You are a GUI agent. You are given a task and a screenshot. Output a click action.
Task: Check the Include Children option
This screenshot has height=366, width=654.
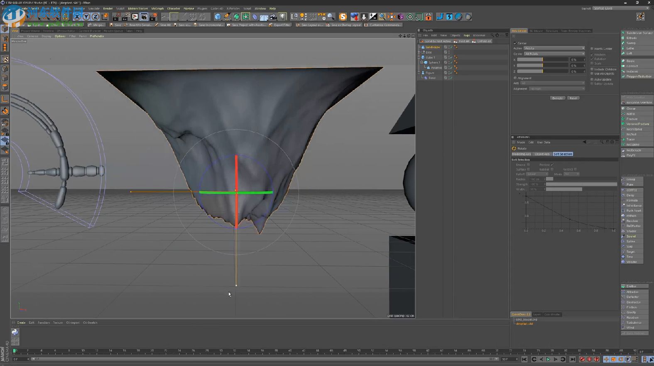coord(592,69)
